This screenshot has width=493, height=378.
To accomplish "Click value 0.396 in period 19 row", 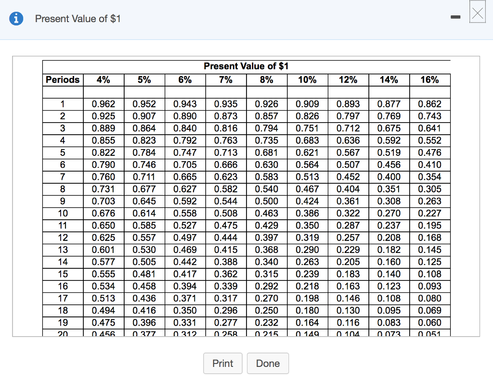I will click(x=144, y=323).
